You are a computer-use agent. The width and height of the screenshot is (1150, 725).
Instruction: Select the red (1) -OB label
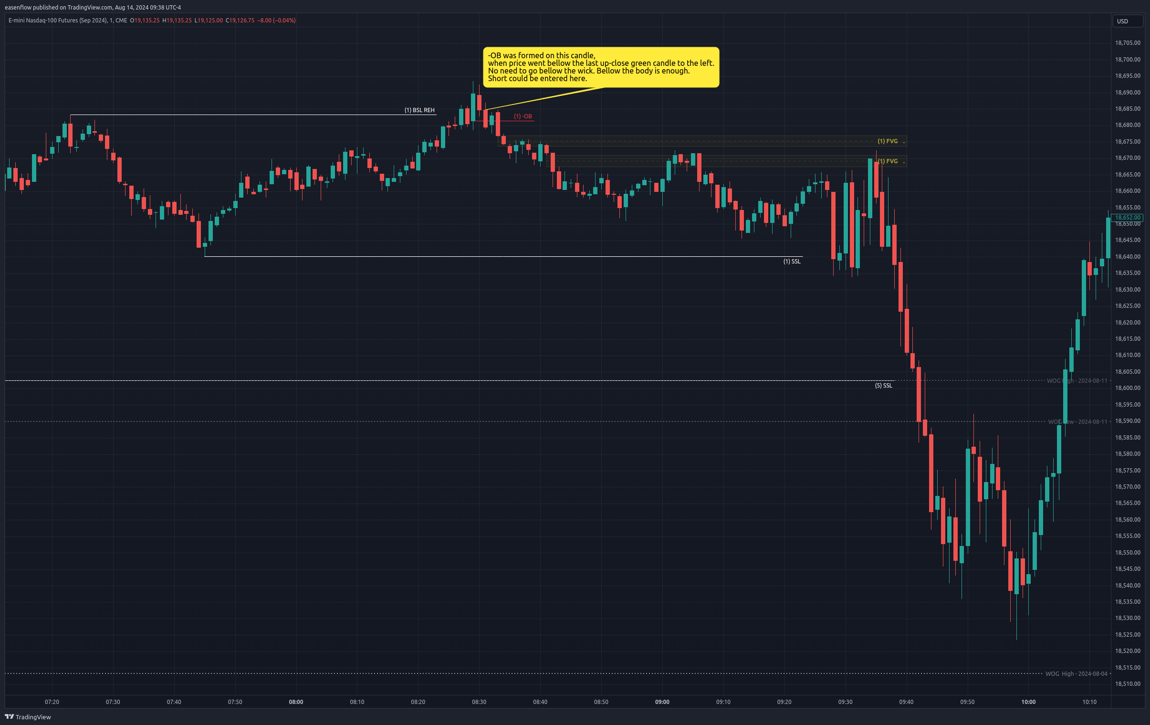click(523, 116)
